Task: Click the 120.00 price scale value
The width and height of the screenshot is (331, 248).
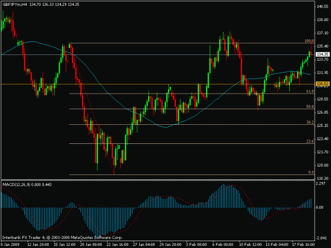Action: pos(323,165)
